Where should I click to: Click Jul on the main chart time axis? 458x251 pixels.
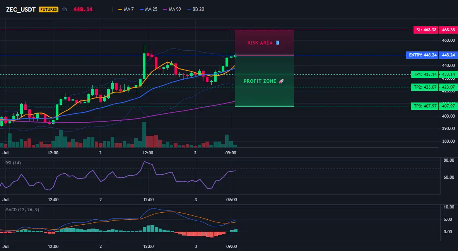point(5,153)
